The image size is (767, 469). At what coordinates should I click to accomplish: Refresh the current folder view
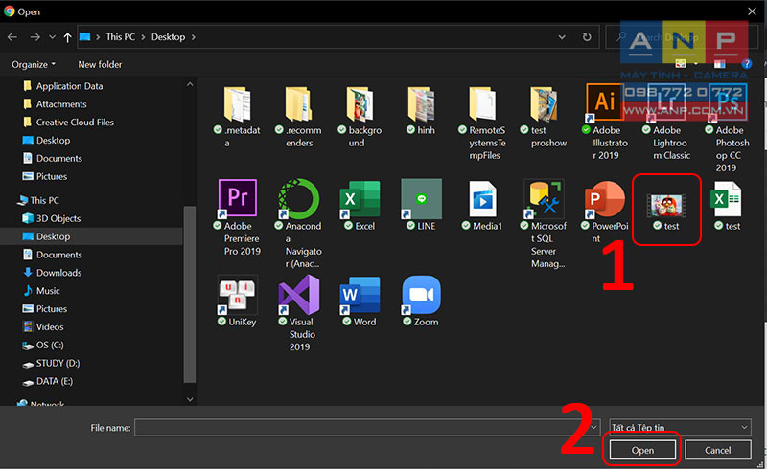pos(587,37)
